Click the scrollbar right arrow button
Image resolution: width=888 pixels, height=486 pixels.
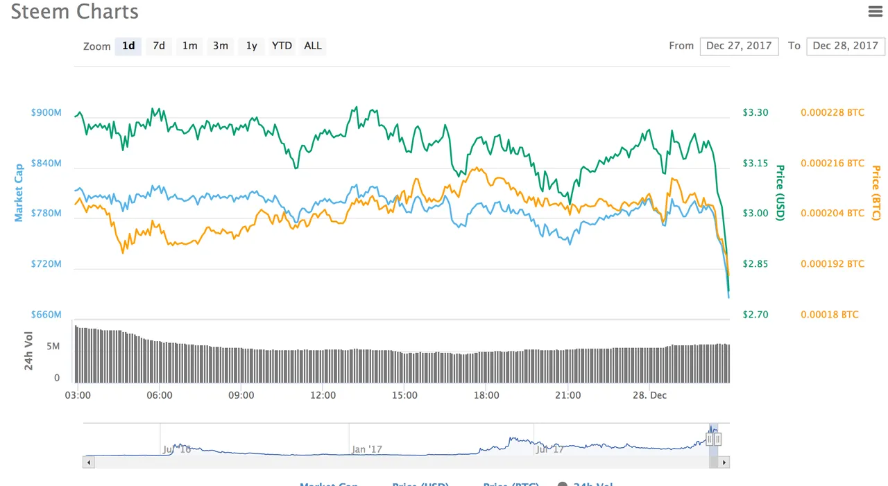pos(724,462)
